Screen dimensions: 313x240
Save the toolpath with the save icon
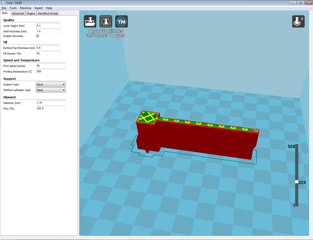pos(105,21)
